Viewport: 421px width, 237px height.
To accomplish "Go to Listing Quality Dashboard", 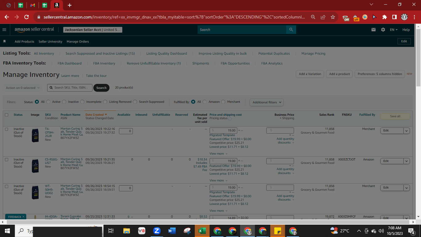I will [167, 53].
